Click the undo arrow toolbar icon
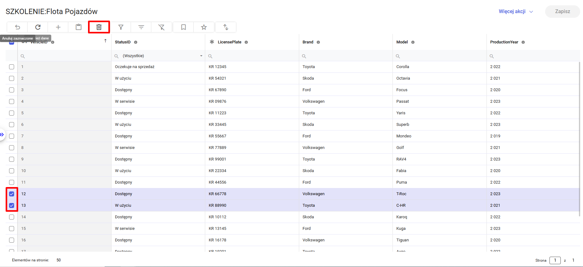The image size is (583, 267). tap(18, 27)
